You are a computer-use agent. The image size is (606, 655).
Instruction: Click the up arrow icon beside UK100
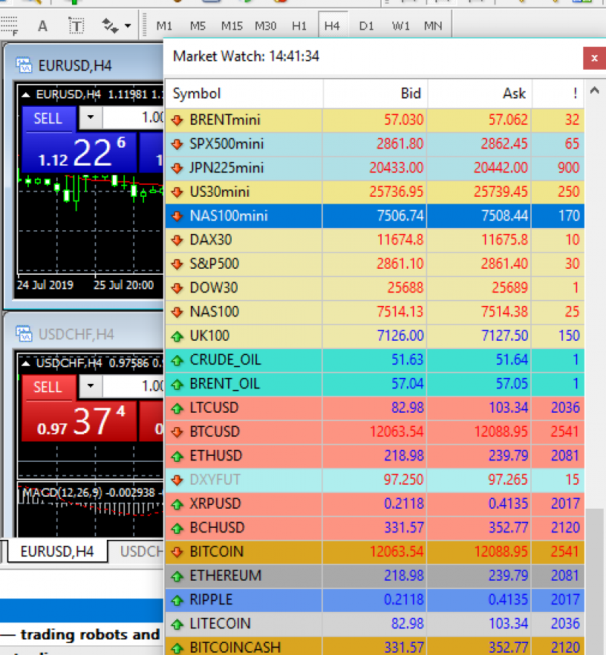click(x=177, y=336)
